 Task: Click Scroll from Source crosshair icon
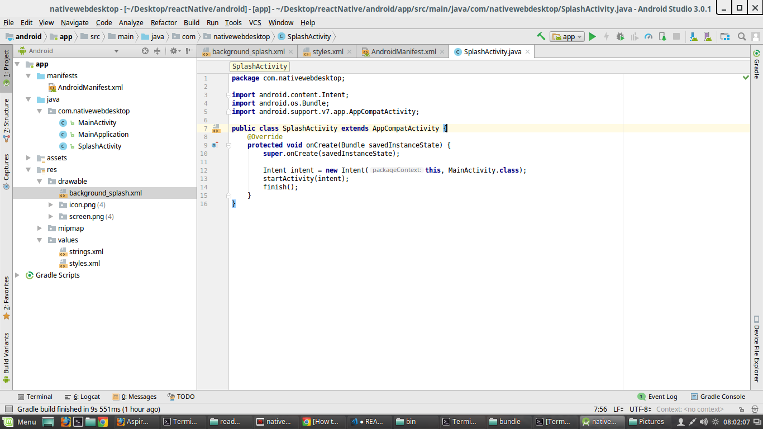click(x=145, y=51)
